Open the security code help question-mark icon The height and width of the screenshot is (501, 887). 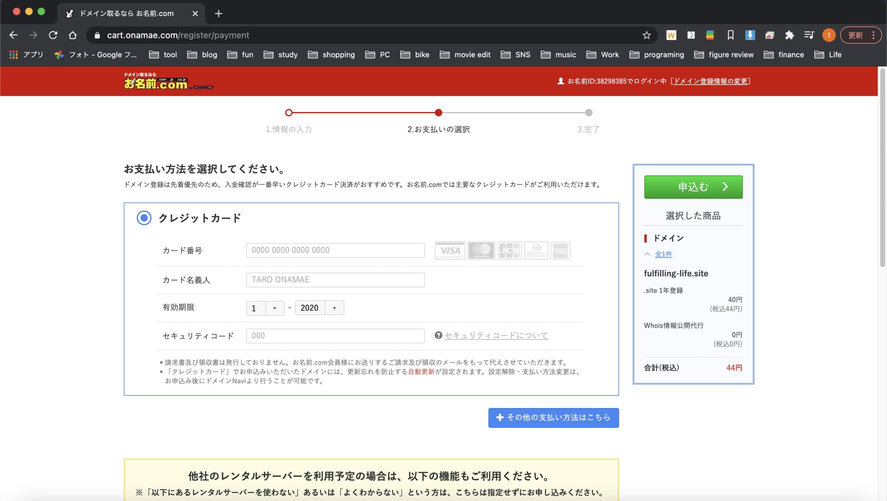(438, 336)
